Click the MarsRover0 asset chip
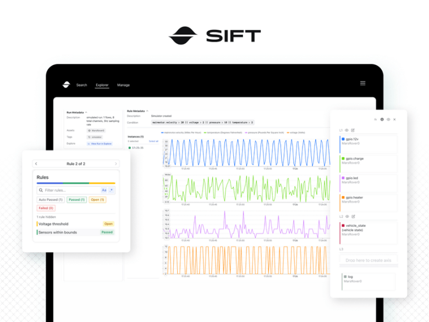Screen dimensions: 429x322 coord(96,130)
